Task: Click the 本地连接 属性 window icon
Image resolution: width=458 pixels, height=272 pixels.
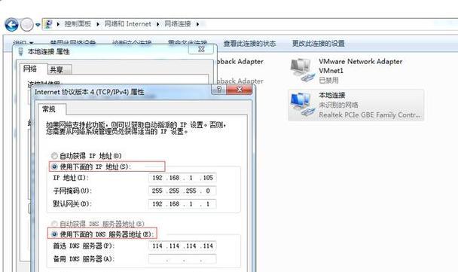Action: [x=20, y=52]
